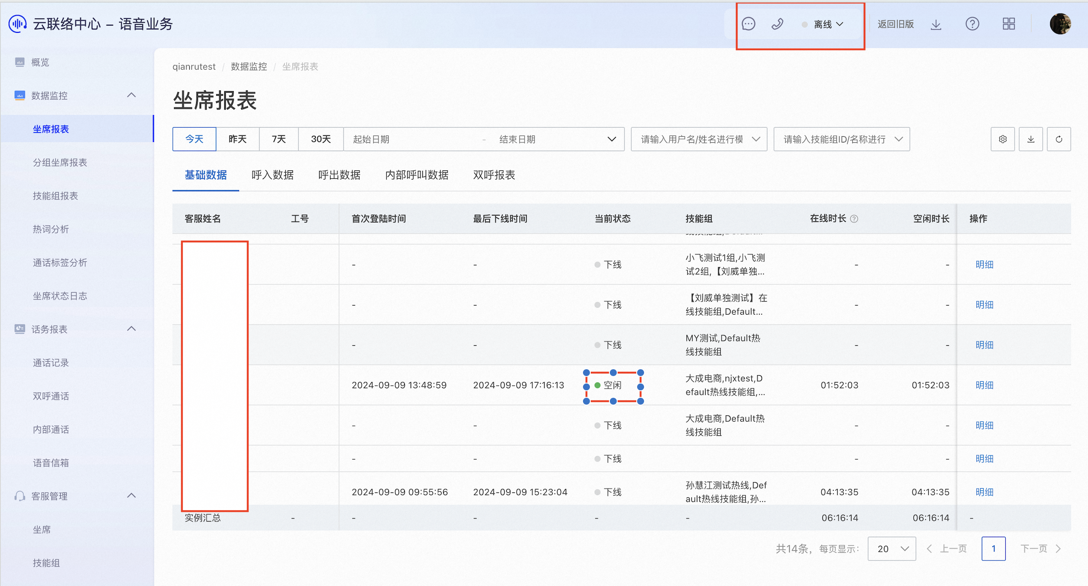The image size is (1088, 586).
Task: Open 明细 for 【刘威单独测试】 row
Action: click(984, 305)
